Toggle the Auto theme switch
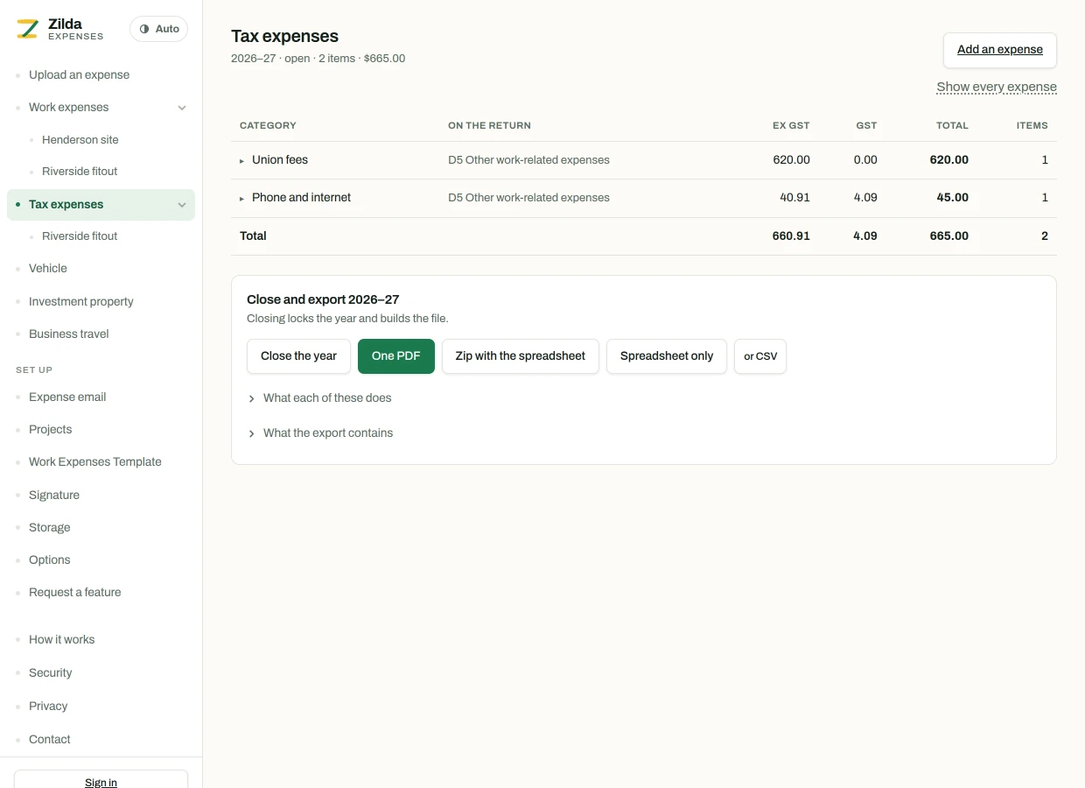 coord(158,29)
